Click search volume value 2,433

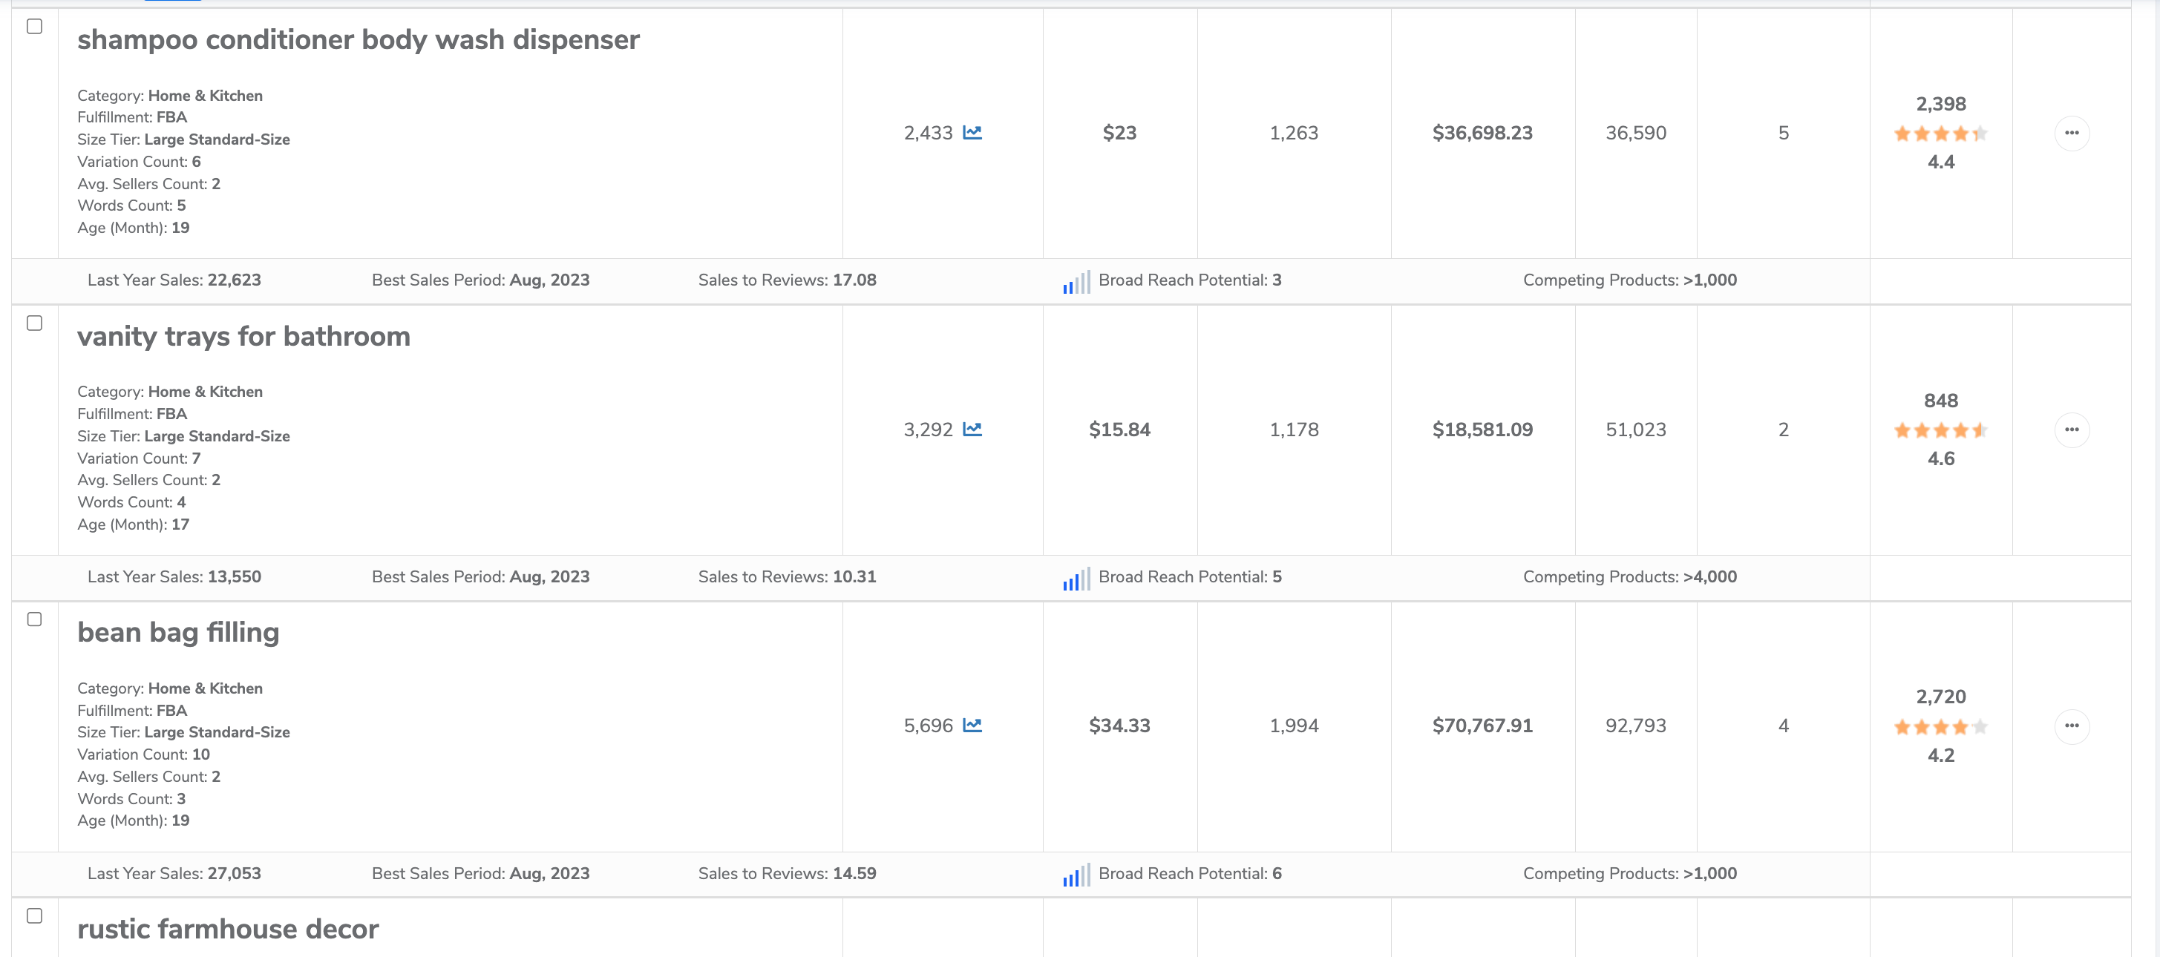[927, 132]
